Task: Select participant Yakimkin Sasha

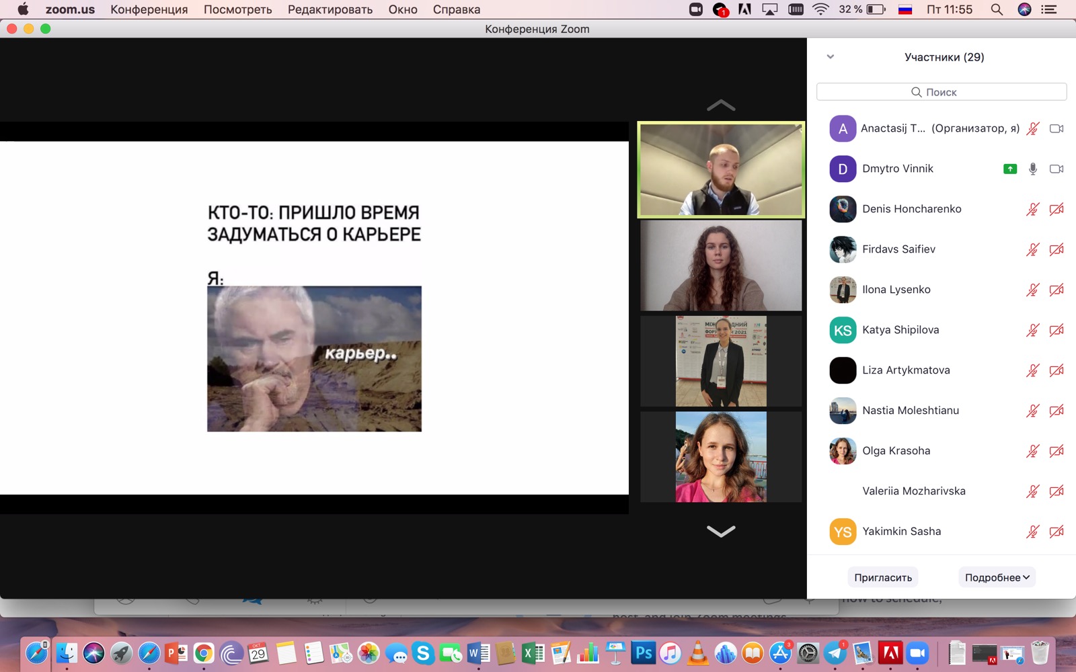Action: pyautogui.click(x=941, y=532)
